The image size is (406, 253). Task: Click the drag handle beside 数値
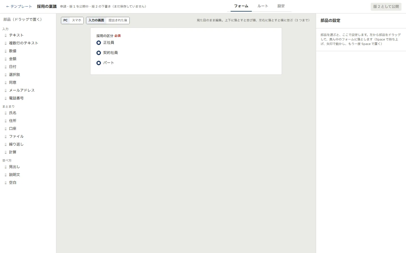[x=6, y=51]
